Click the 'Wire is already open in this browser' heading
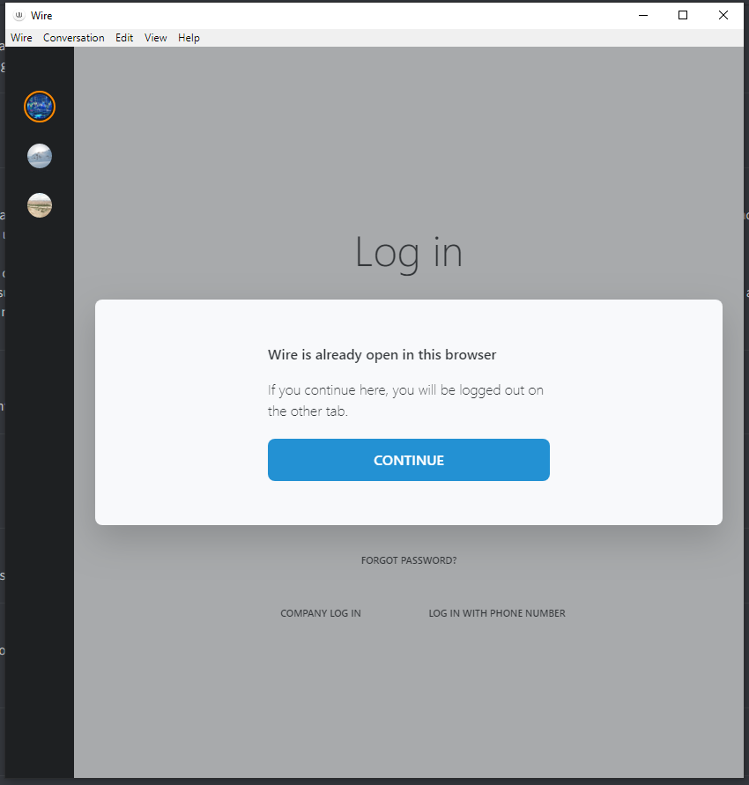The height and width of the screenshot is (785, 749). (x=382, y=355)
